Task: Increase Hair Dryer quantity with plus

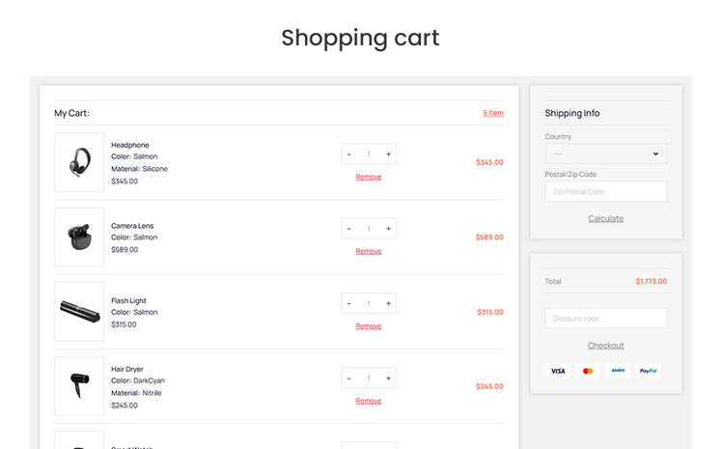Action: coord(388,379)
